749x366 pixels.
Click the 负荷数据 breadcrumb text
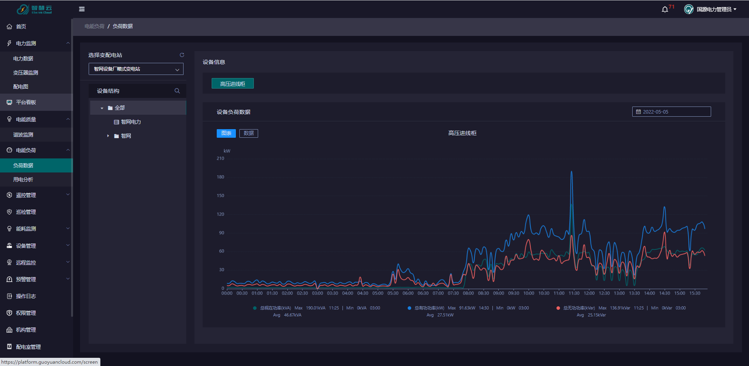pyautogui.click(x=123, y=26)
